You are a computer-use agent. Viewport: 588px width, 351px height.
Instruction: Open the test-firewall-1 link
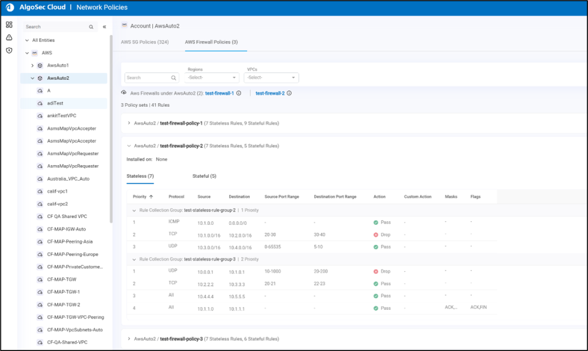pos(219,93)
